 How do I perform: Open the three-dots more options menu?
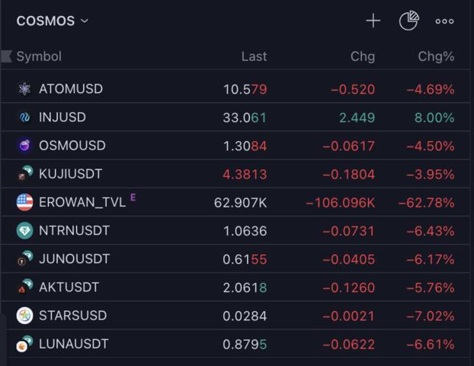444,21
